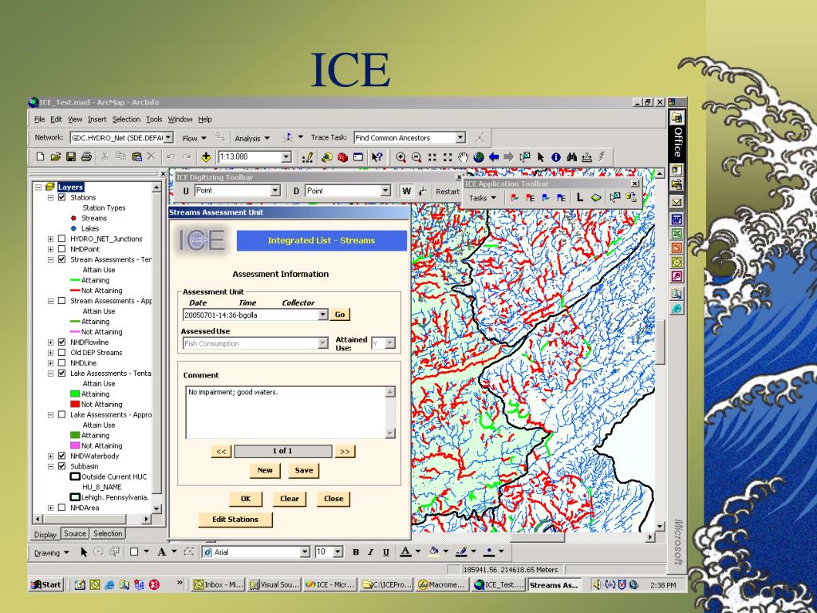Go back to previous extent blue arrow

coord(493,157)
